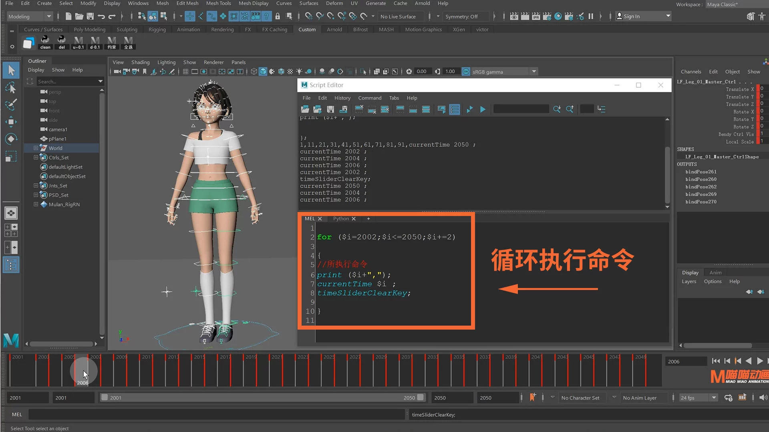This screenshot has height=432, width=769.
Task: Play the animation forwards
Action: [x=760, y=361]
